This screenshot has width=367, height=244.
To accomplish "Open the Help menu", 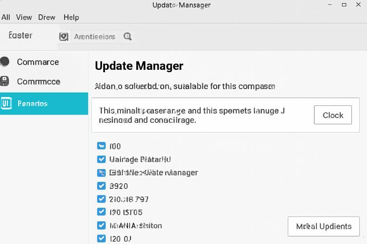I will (x=71, y=17).
